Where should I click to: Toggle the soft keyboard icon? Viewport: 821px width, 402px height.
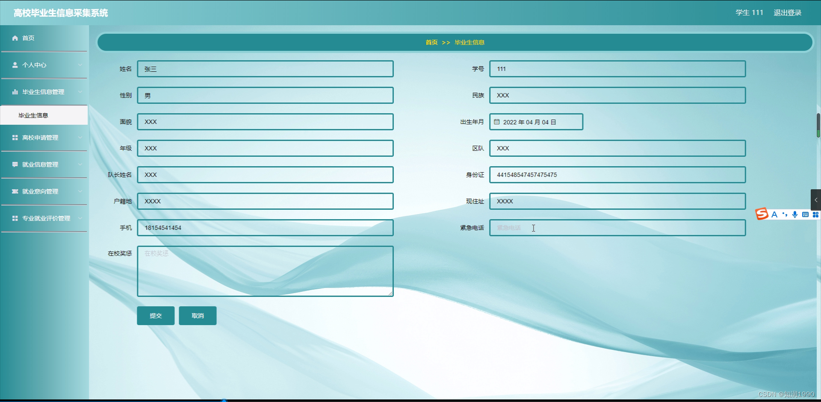tap(805, 214)
